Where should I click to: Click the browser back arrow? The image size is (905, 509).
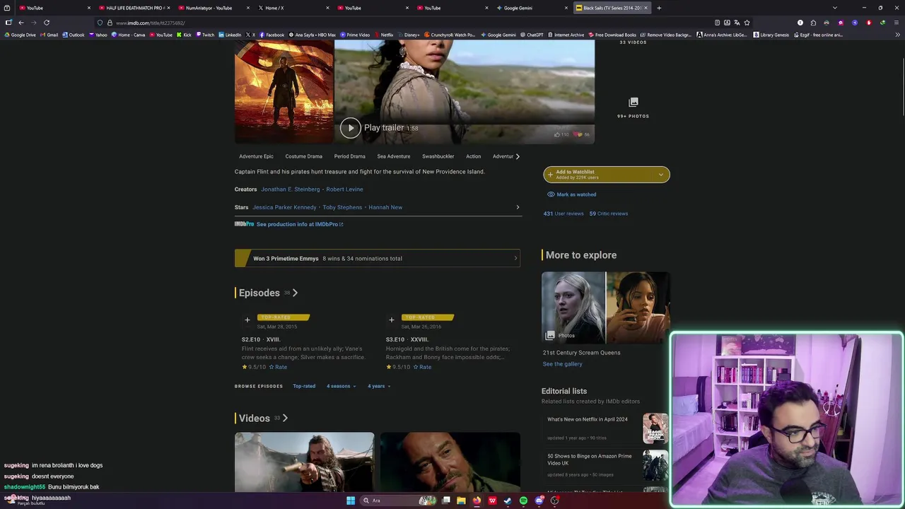coord(21,23)
